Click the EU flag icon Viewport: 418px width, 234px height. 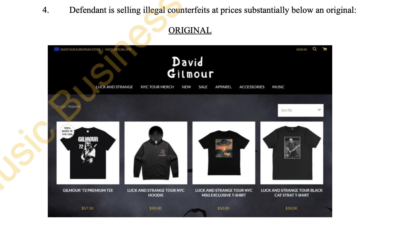tap(57, 49)
